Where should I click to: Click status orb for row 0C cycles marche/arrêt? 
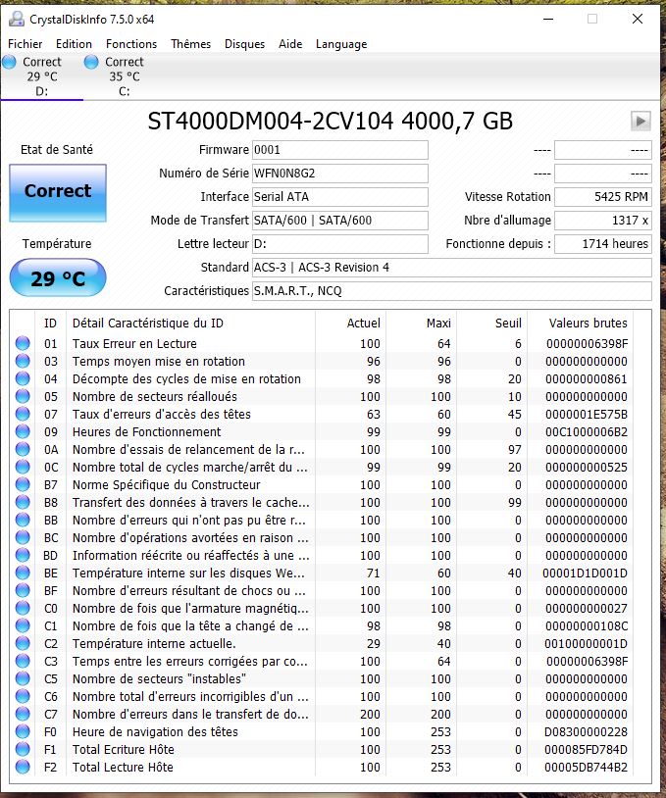point(23,467)
